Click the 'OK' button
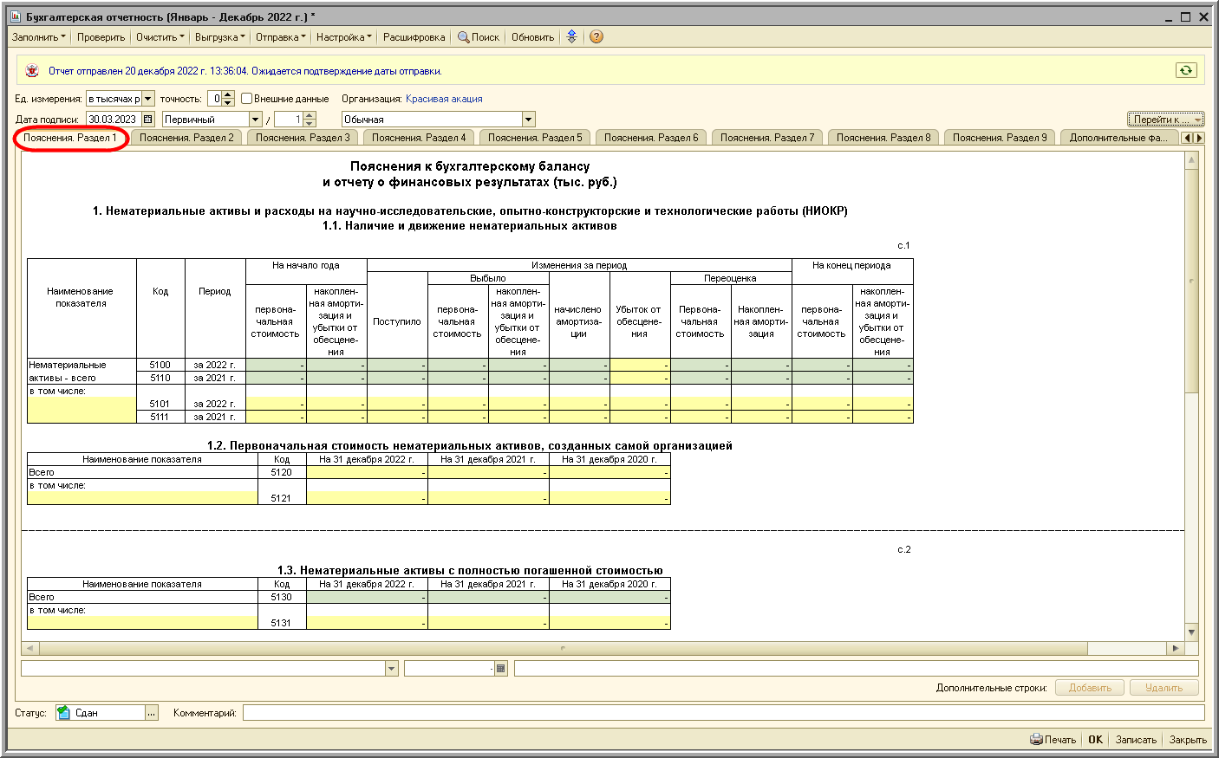Screen dimensions: 1219x758 [1096, 740]
